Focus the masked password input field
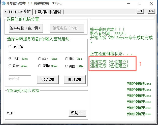The height and width of the screenshot is (125, 158). 20,79
